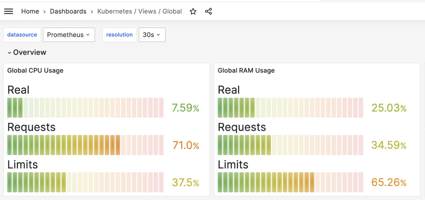Open Global RAM Usage panel title
The image size is (425, 200).
point(246,71)
